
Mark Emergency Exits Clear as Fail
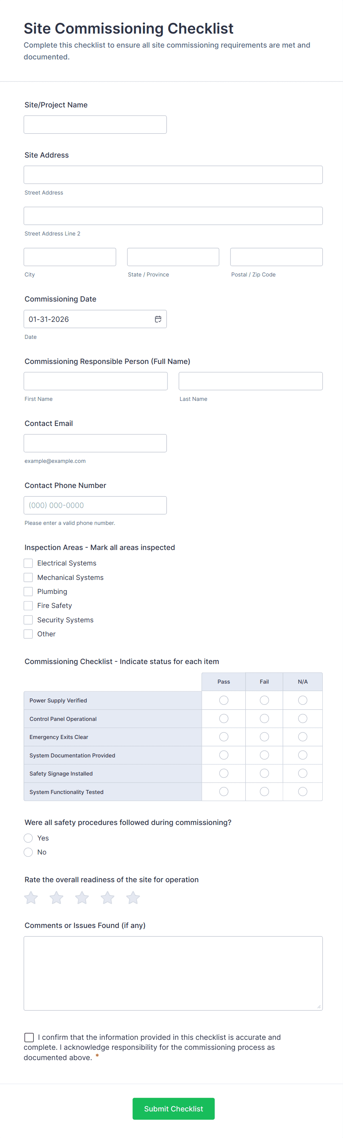264,737
